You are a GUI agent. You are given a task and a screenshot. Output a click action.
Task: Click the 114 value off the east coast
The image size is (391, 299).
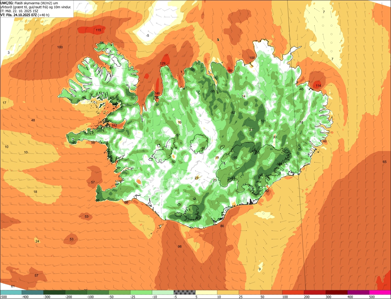coord(318,85)
